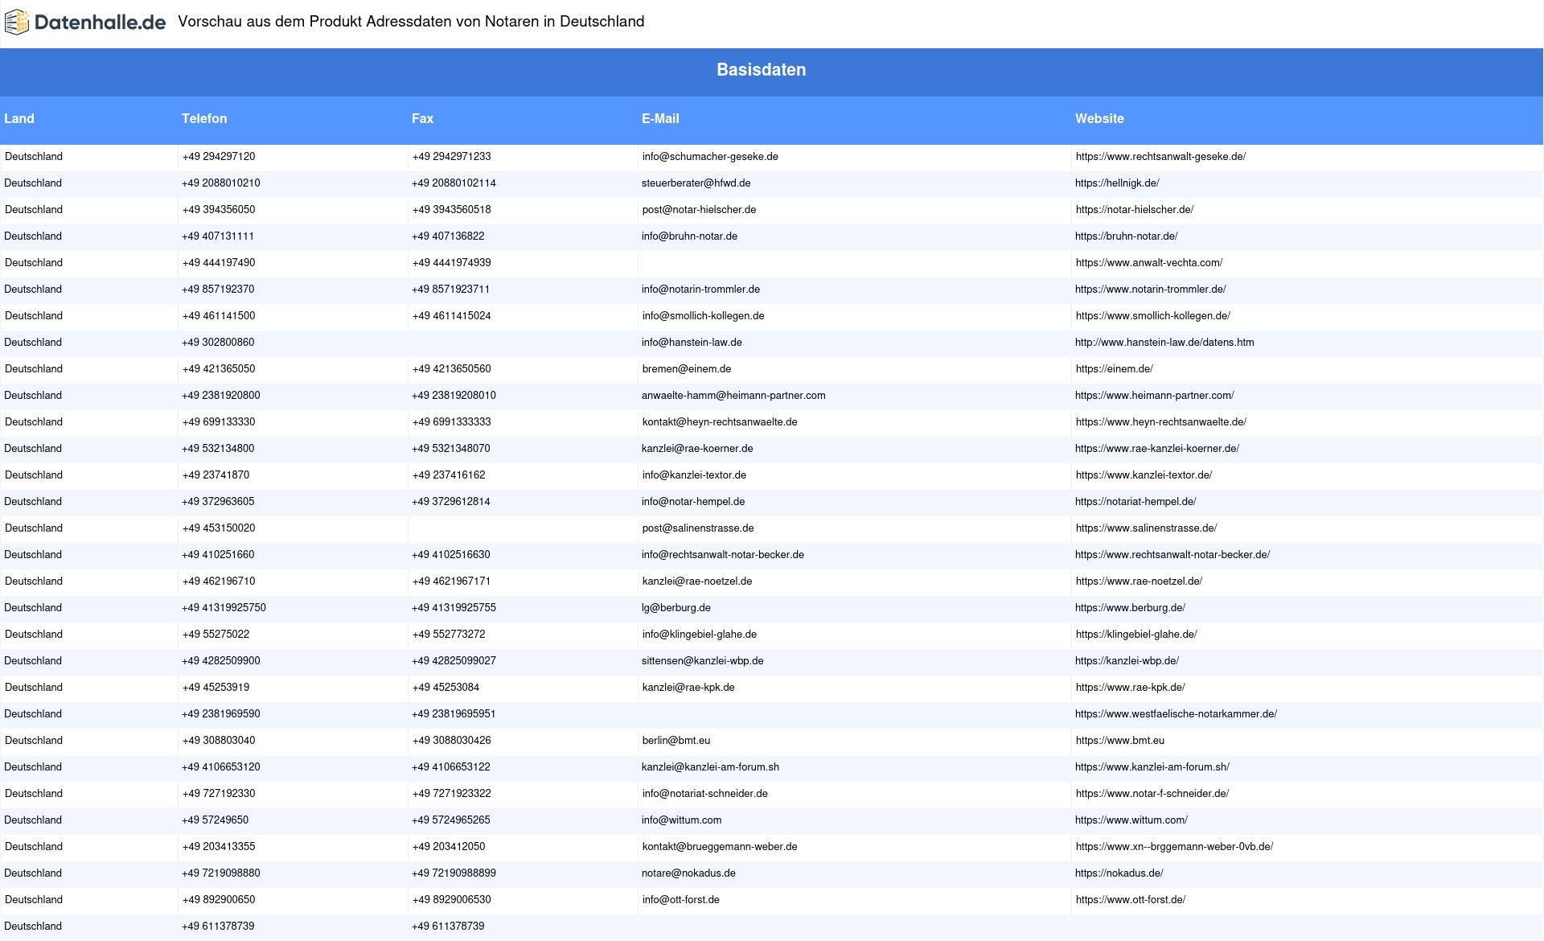Select telephone +49 302800860

pos(218,343)
